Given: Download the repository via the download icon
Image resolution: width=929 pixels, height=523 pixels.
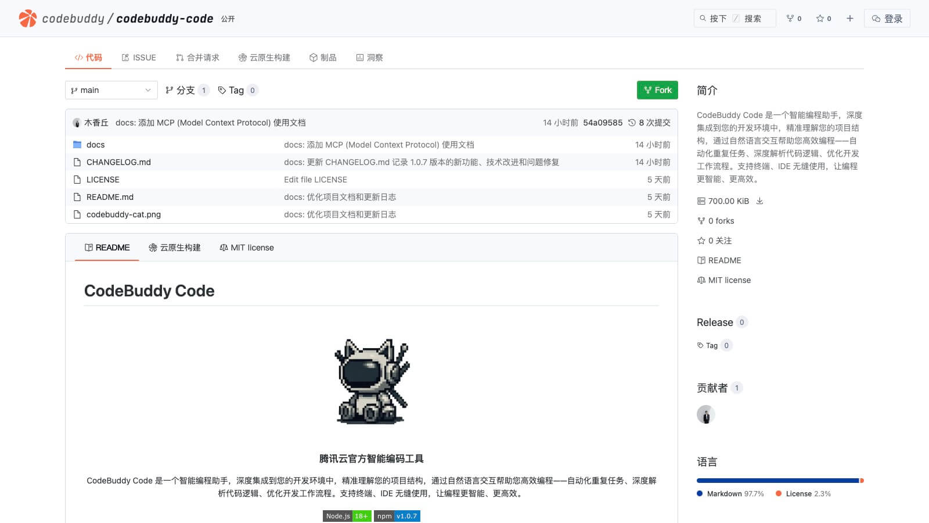Looking at the screenshot, I should pos(759,200).
